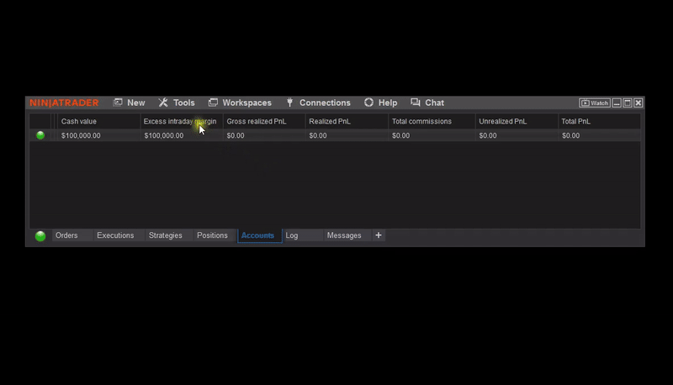The width and height of the screenshot is (673, 385).
Task: Switch to the Strategies tab
Action: tap(166, 235)
